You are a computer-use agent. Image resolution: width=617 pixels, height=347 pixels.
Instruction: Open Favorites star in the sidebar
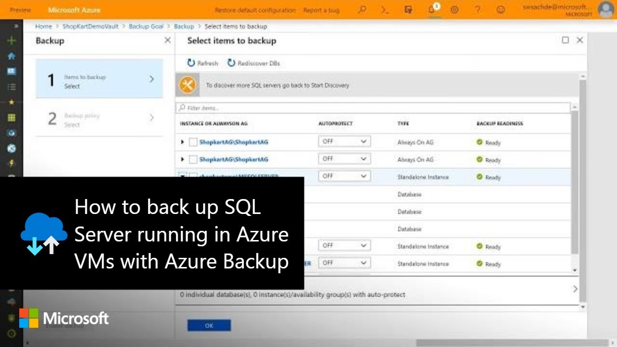pos(11,102)
